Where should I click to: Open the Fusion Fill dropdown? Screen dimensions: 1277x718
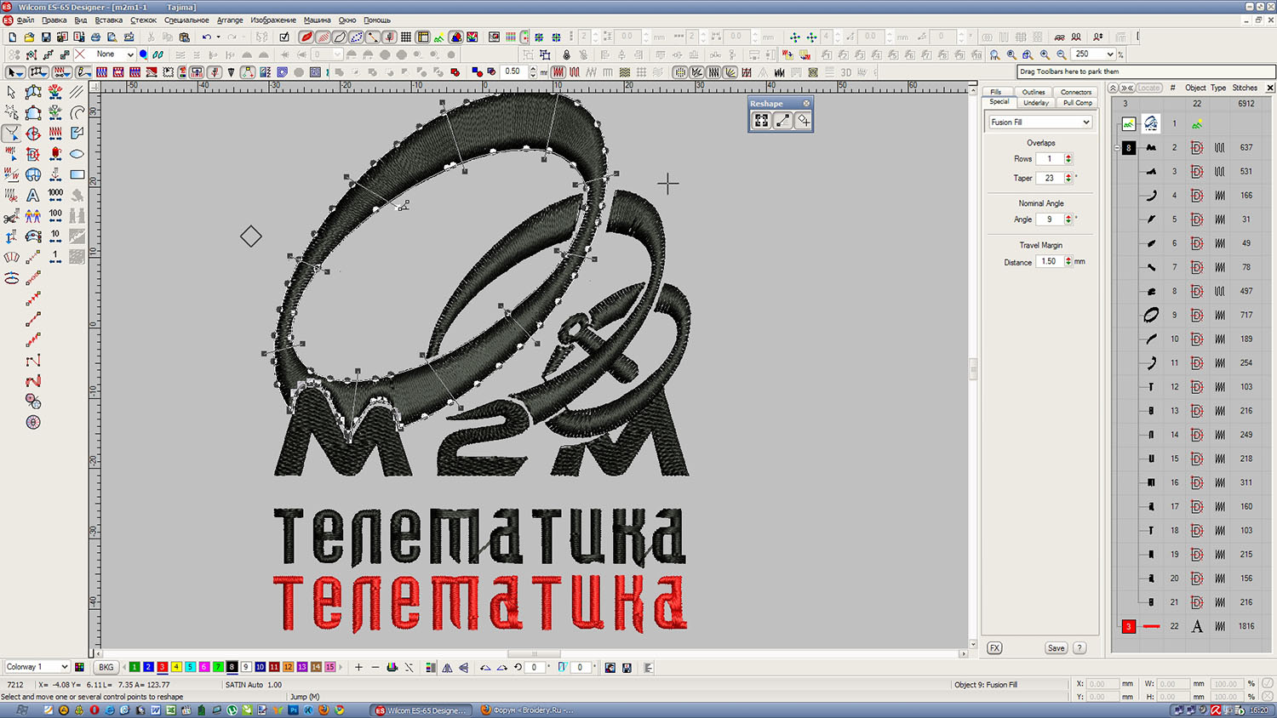(x=1085, y=123)
